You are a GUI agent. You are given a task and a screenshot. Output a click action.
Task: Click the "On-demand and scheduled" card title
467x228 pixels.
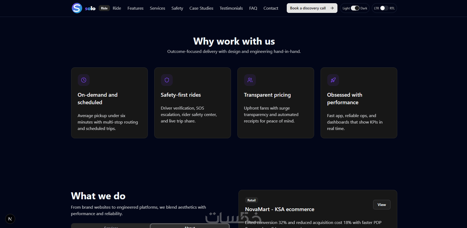pos(98,99)
